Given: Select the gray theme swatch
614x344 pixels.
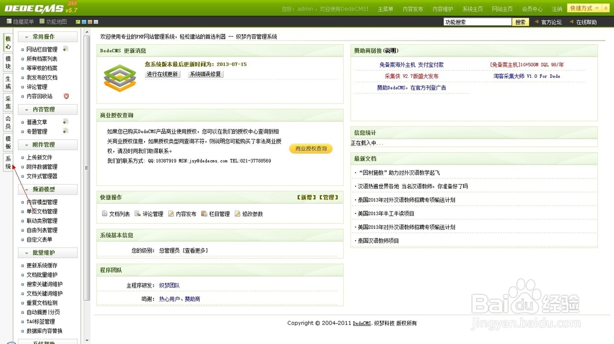Looking at the screenshot, I should coord(96,22).
